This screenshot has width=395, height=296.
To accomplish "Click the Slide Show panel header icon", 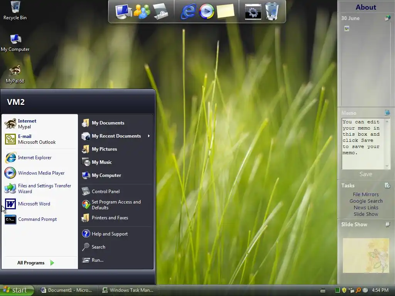I will coord(387,224).
